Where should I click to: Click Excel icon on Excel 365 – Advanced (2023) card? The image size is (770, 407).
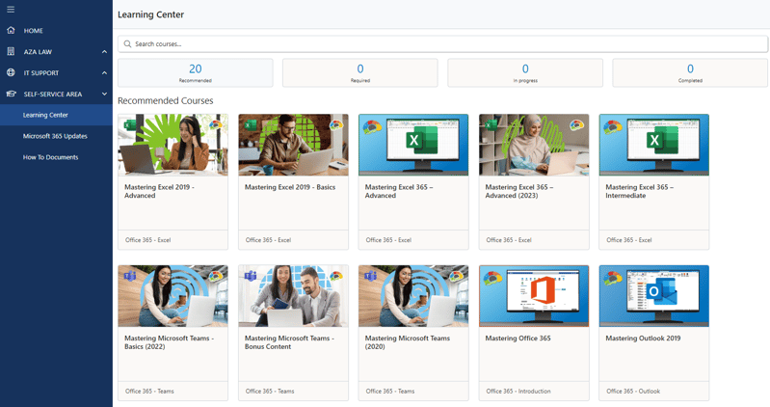pyautogui.click(x=491, y=124)
